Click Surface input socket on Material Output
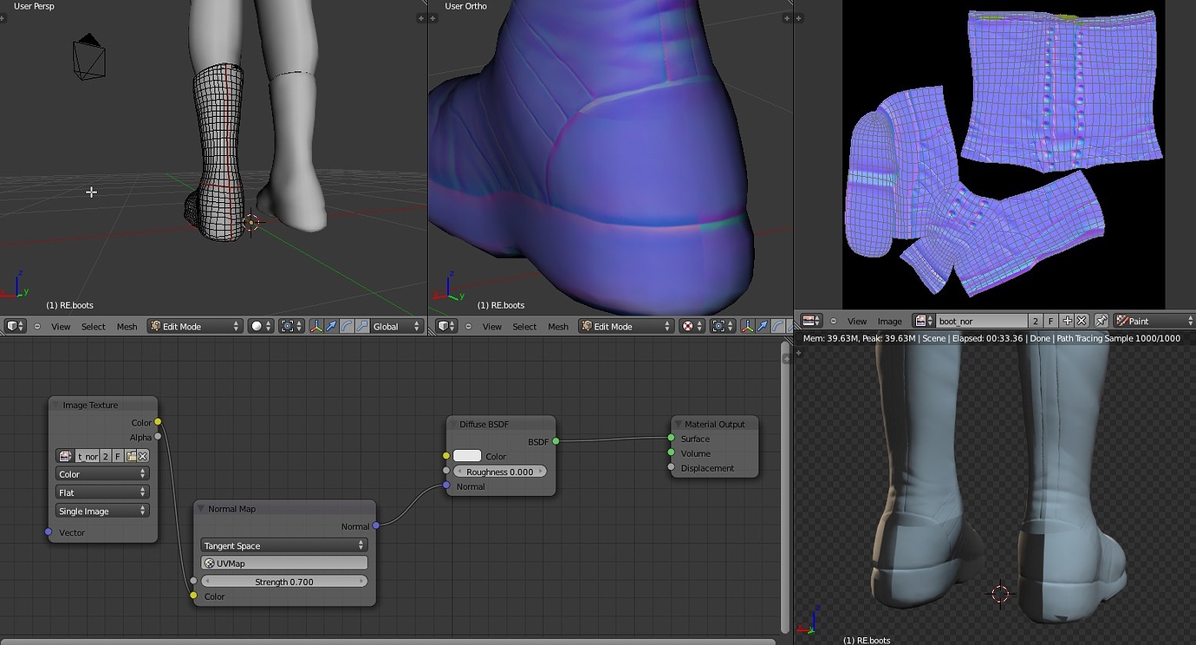Viewport: 1196px width, 645px height. coord(671,438)
